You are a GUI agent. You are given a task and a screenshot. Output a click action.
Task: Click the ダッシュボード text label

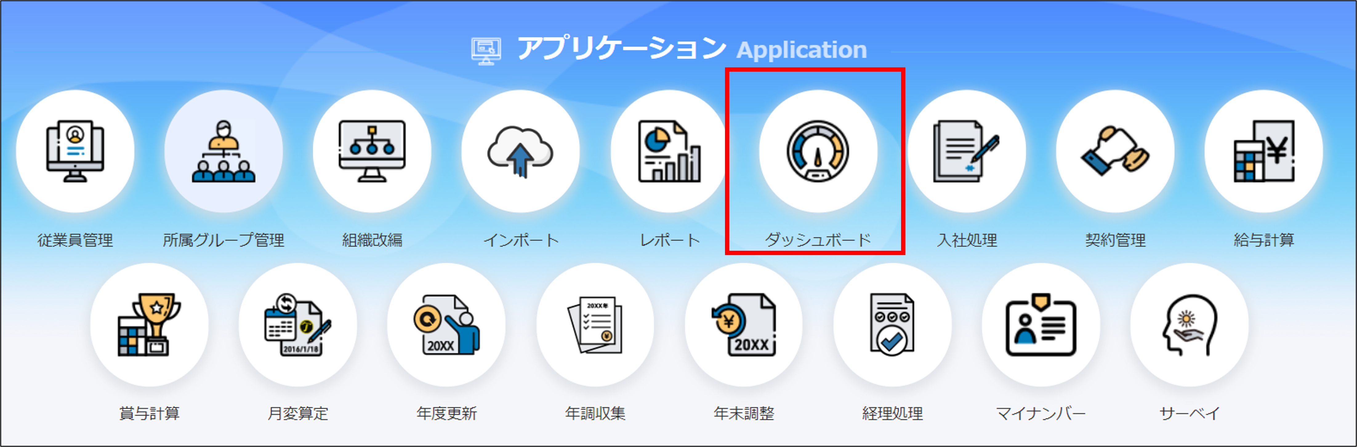(818, 240)
